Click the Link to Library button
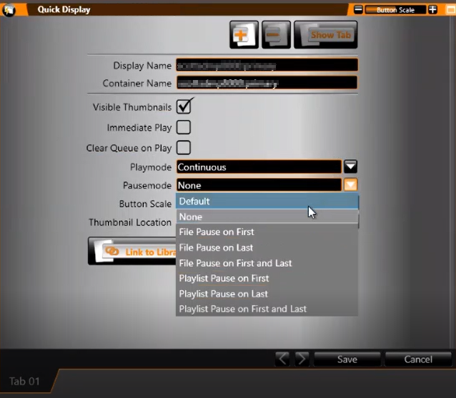 [x=132, y=251]
